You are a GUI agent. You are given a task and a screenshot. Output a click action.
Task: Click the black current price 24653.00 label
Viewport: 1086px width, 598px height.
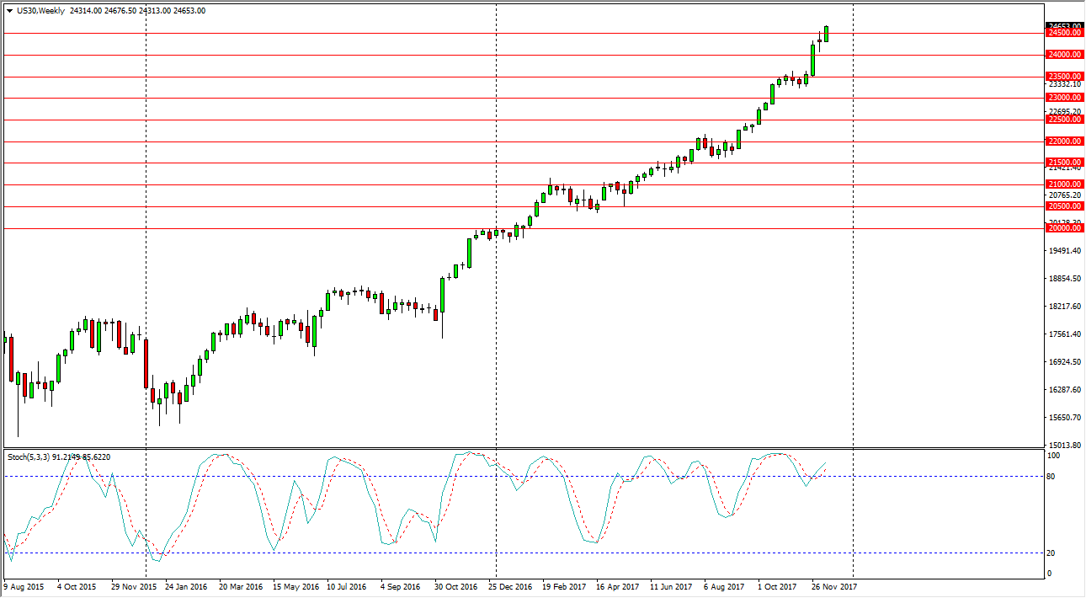[1064, 26]
